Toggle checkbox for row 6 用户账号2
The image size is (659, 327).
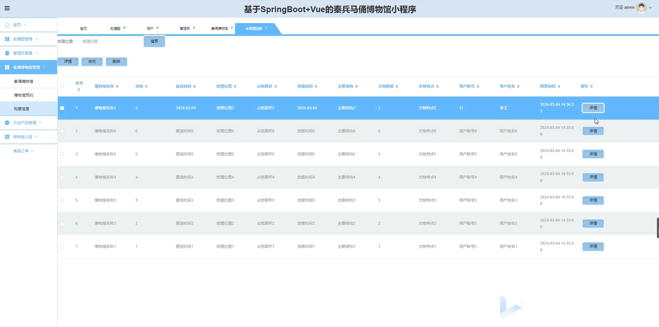[62, 223]
